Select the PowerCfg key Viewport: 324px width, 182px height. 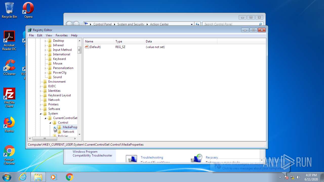(x=59, y=73)
